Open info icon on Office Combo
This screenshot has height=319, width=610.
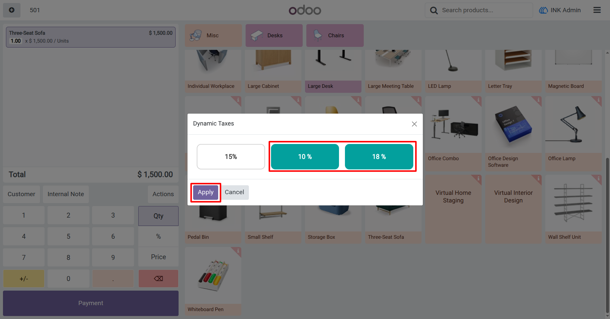(x=478, y=100)
